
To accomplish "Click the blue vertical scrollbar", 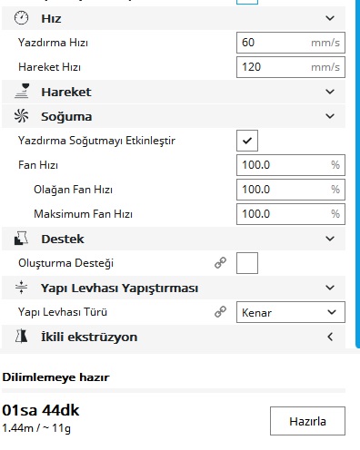I will click(357, 172).
